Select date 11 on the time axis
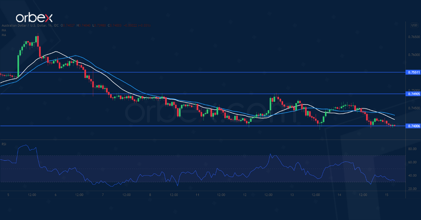The width and height of the screenshot is (421, 220). click(198, 195)
